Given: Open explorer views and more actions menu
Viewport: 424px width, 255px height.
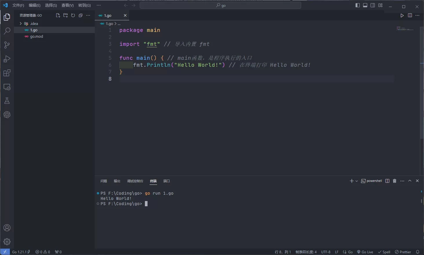Looking at the screenshot, I should pyautogui.click(x=88, y=15).
